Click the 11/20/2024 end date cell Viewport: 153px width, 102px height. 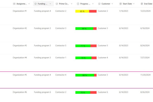coord(145,75)
